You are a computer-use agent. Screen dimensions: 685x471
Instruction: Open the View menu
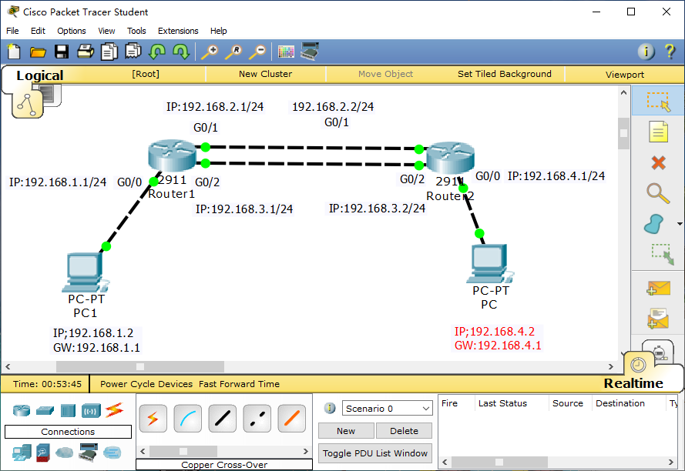tap(106, 31)
